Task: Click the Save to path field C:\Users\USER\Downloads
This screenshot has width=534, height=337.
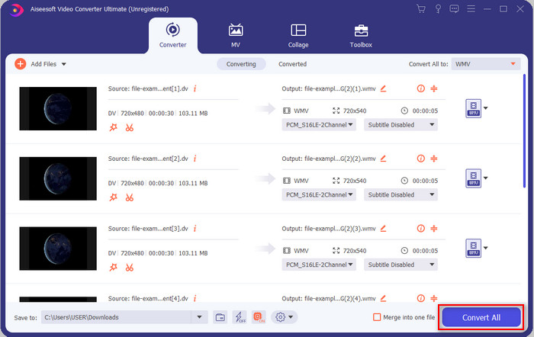Action: [116, 317]
